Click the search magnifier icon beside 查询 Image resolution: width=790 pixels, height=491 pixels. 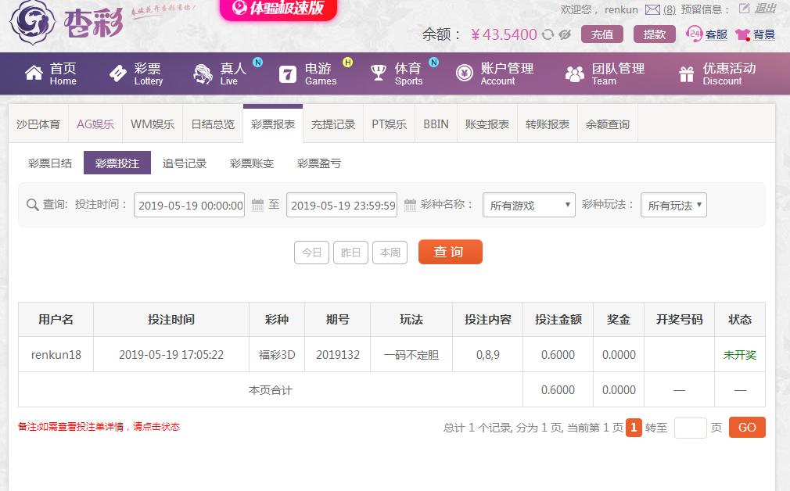coord(32,205)
